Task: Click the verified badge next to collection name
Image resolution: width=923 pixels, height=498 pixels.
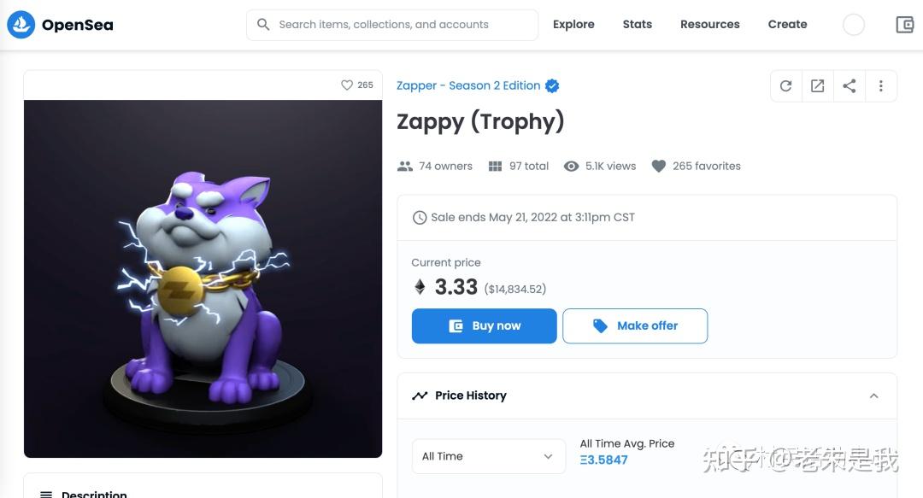Action: (x=552, y=85)
